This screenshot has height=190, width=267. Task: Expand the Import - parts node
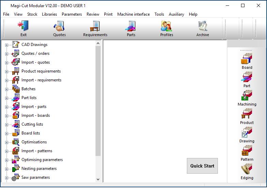[6, 107]
